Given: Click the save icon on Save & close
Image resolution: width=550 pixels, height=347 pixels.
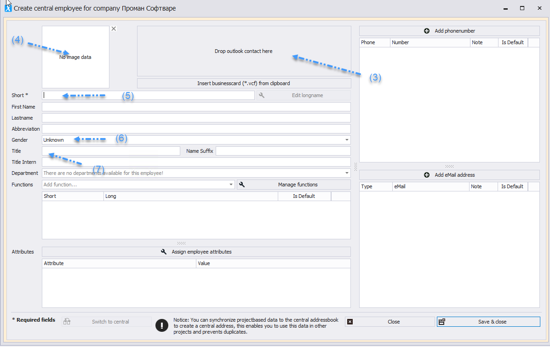Looking at the screenshot, I should point(441,322).
